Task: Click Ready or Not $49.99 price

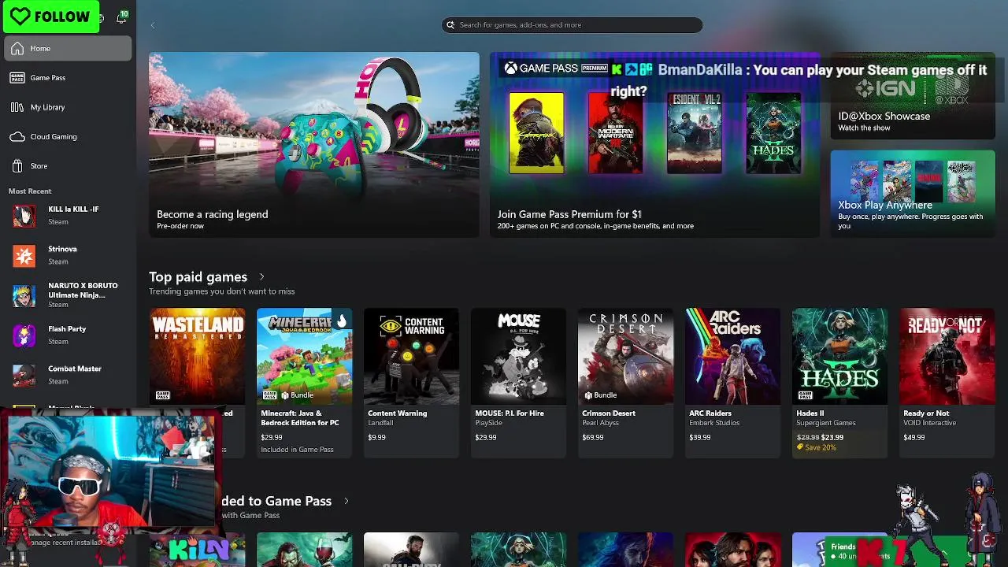Action: [x=914, y=438]
